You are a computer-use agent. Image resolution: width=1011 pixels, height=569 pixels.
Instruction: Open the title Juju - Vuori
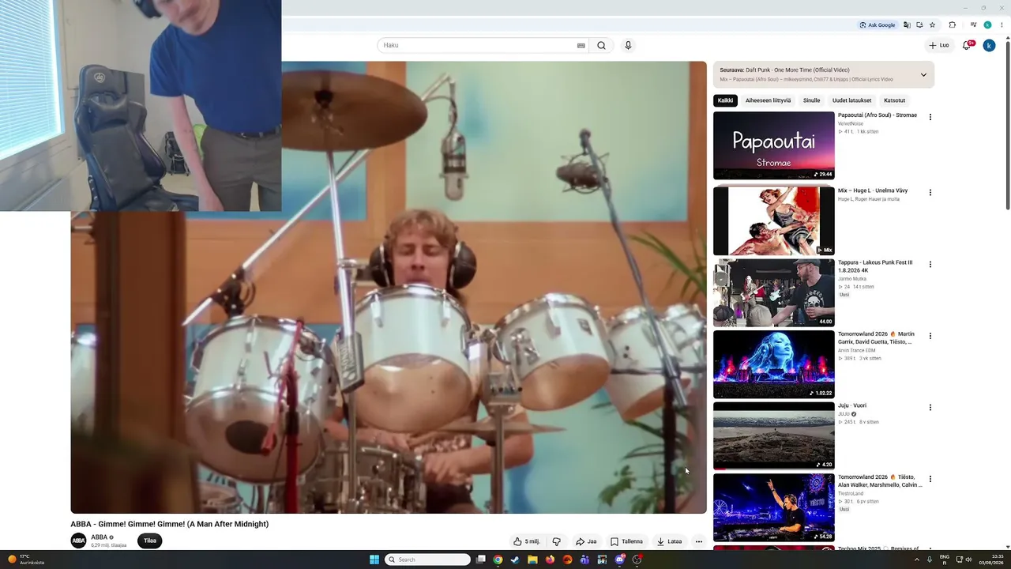[852, 405]
